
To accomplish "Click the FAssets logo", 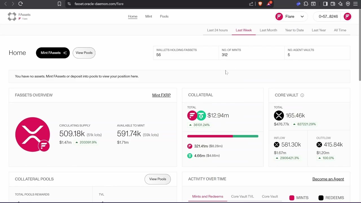I will click(x=19, y=16).
